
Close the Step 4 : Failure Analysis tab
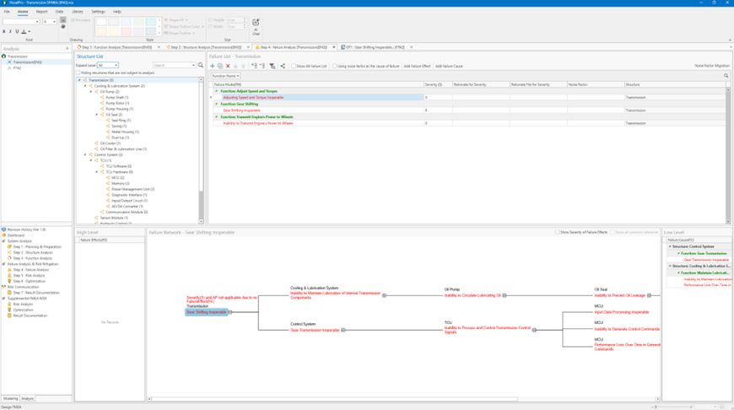coord(334,47)
